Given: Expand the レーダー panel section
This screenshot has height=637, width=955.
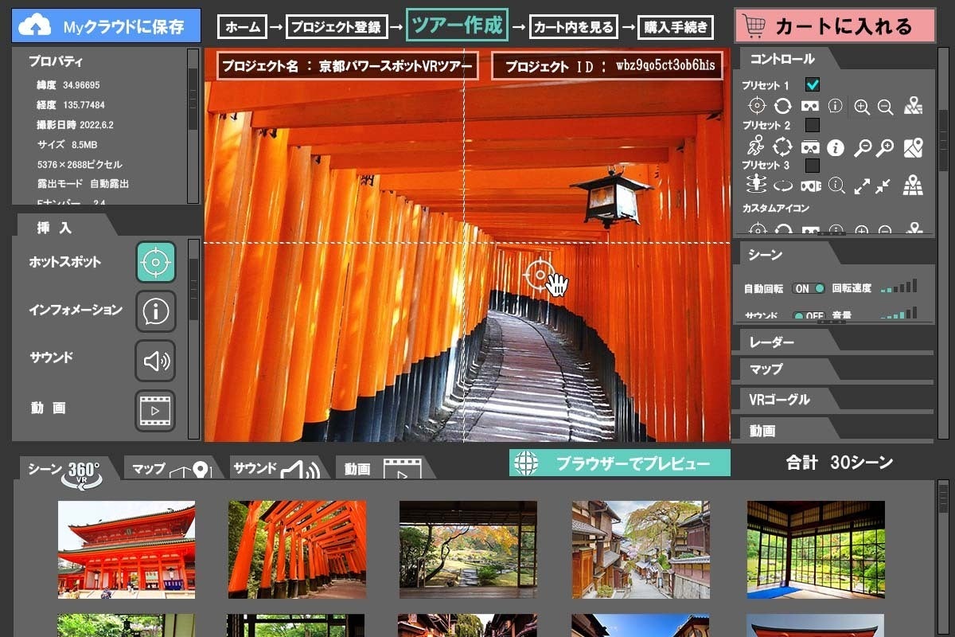Looking at the screenshot, I should click(772, 342).
